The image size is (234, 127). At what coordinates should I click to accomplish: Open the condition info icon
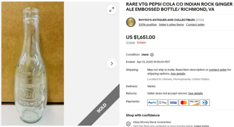point(152,55)
